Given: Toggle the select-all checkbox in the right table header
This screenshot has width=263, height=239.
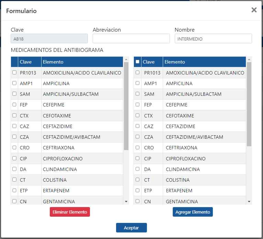Looking at the screenshot, I should pyautogui.click(x=138, y=62).
